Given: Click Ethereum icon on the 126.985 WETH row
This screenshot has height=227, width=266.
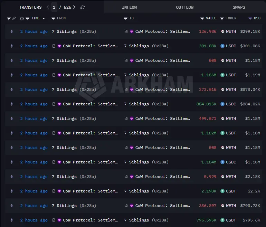Looking at the screenshot, I should click(11, 31).
